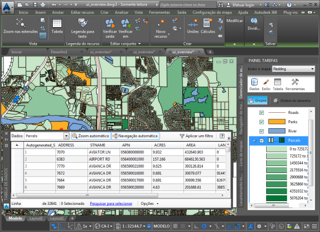The image size is (320, 232).
Task: Click the ADDRESS column header
Action: point(66,145)
